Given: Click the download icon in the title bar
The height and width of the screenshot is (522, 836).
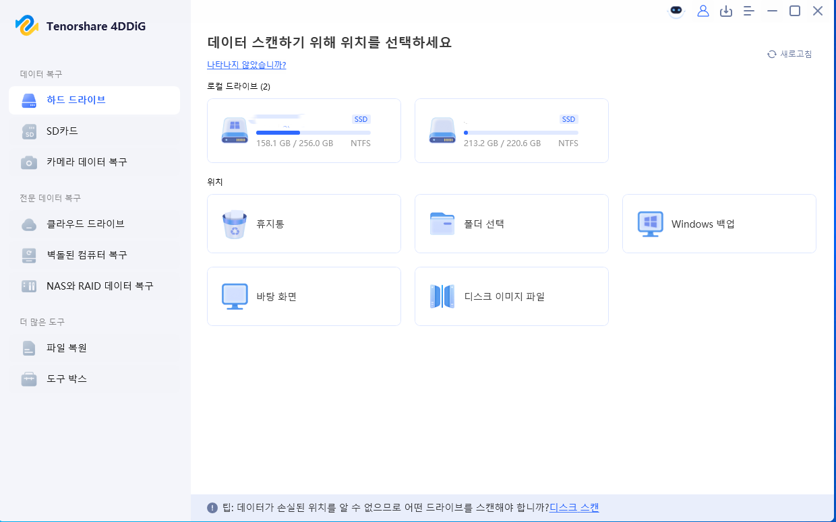Looking at the screenshot, I should pyautogui.click(x=726, y=11).
